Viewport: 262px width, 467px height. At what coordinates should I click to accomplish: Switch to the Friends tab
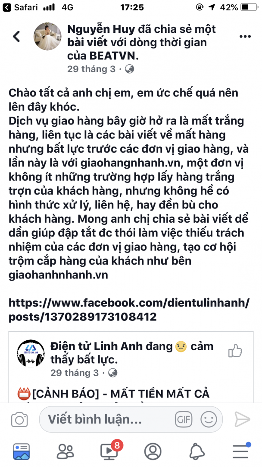point(65,451)
